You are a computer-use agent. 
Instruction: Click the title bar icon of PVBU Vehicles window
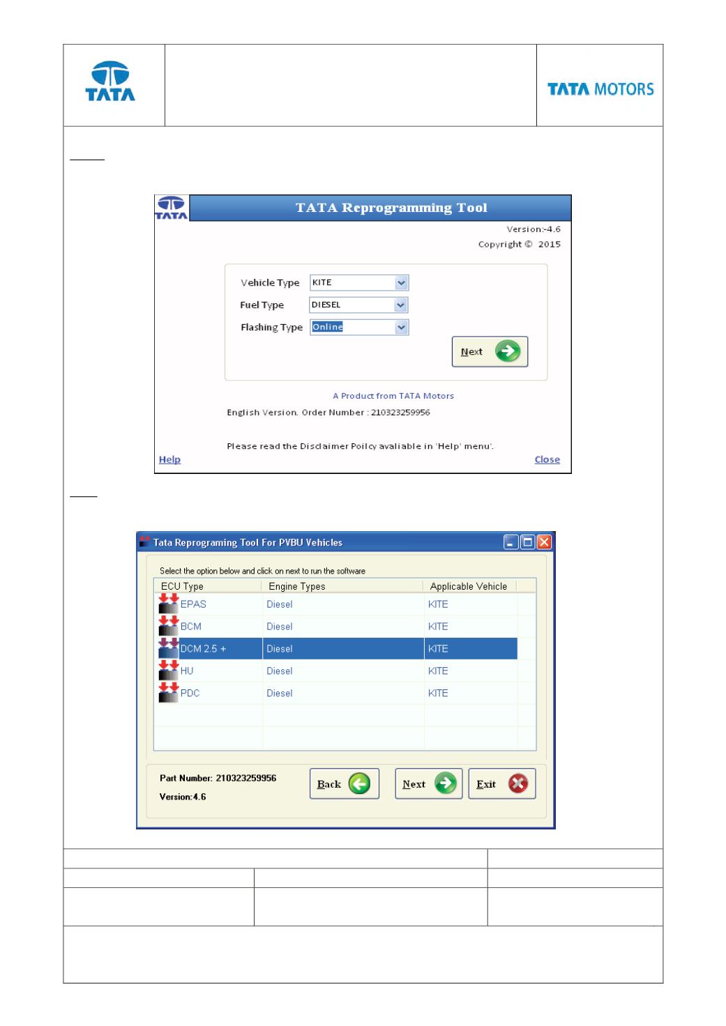click(144, 542)
